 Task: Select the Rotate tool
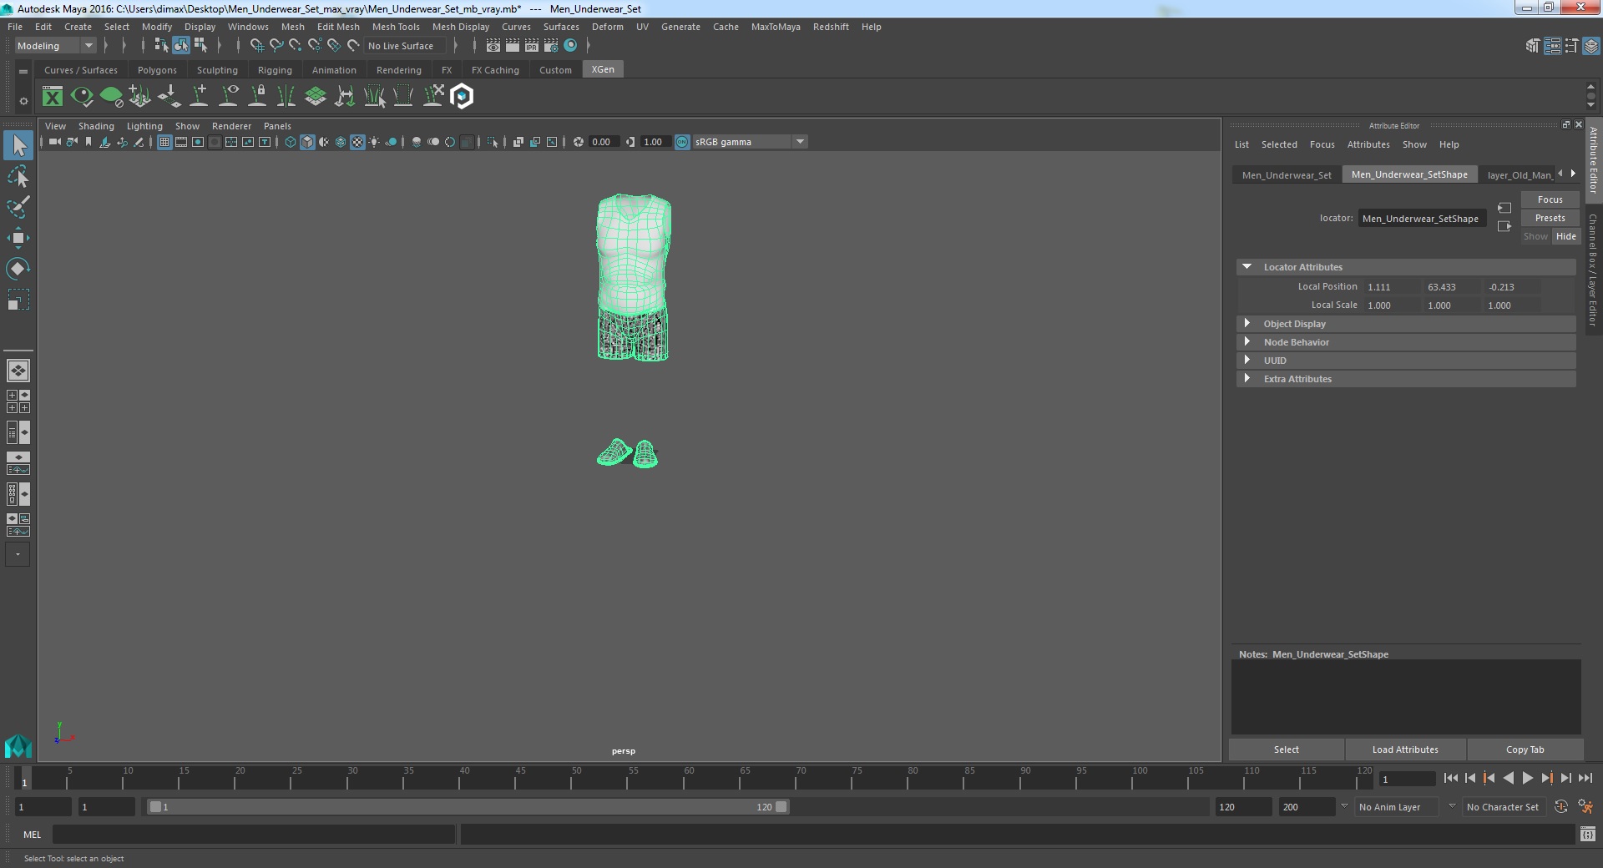[x=18, y=269]
